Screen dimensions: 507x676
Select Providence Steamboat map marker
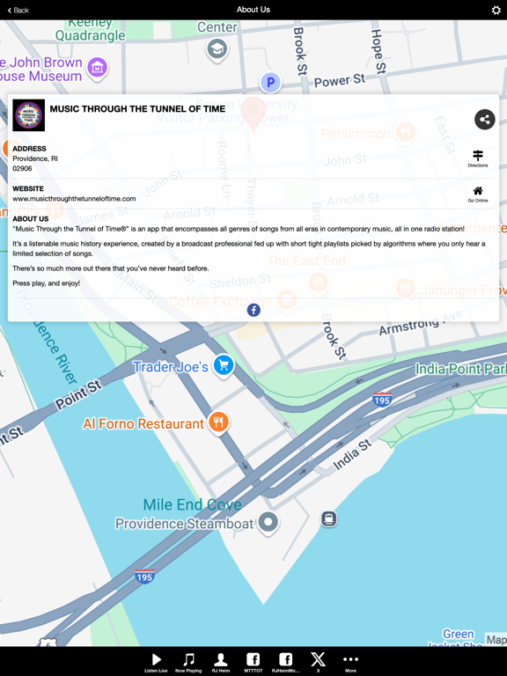coord(268,522)
